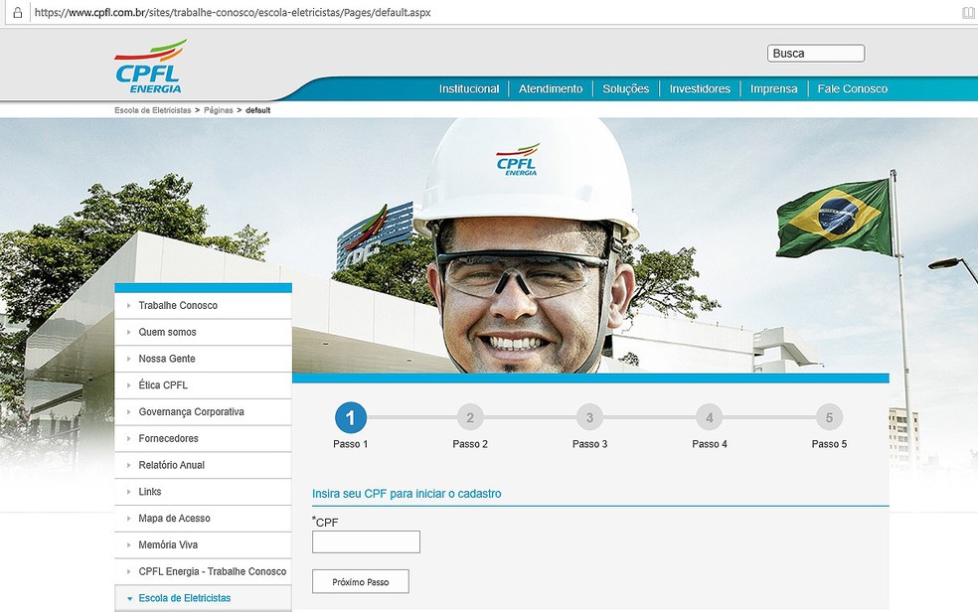Open Quem somos in the sidebar
Screen dimensions: 978x612
click(204, 332)
